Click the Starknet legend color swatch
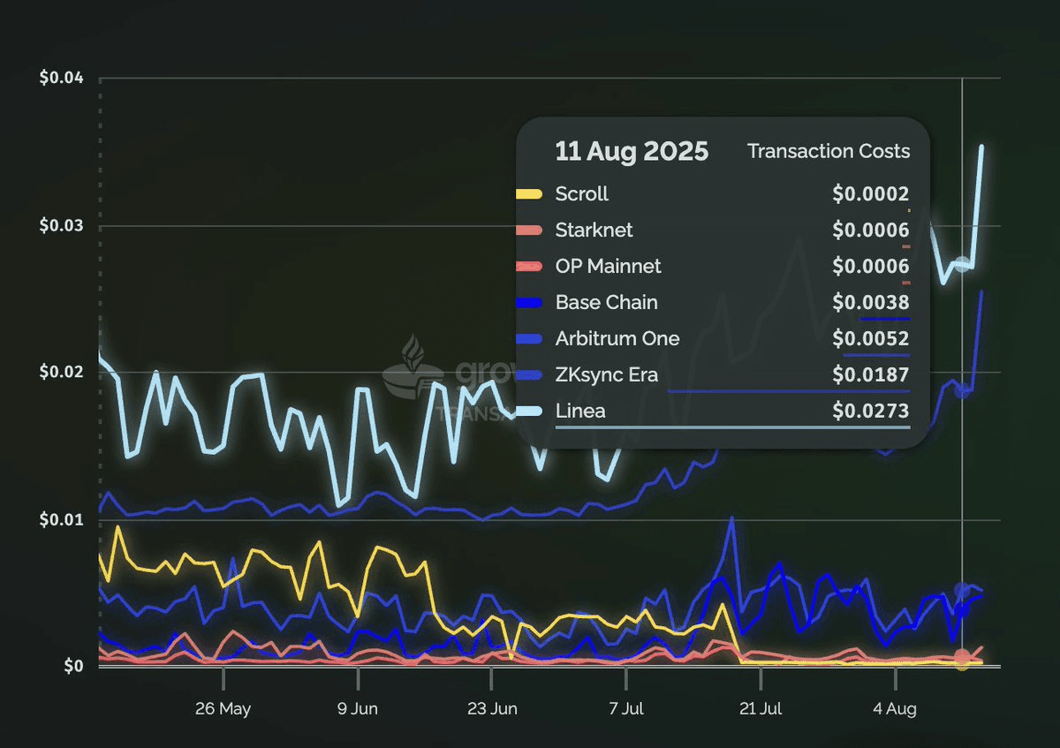The image size is (1060, 748). tap(529, 230)
